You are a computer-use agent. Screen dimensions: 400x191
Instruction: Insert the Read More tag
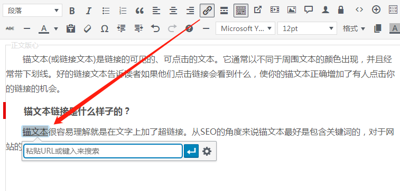[x=224, y=11]
